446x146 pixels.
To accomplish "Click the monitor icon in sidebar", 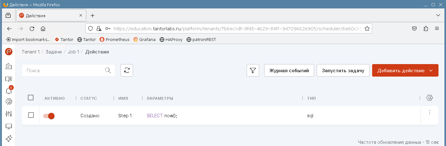I will click(9, 126).
